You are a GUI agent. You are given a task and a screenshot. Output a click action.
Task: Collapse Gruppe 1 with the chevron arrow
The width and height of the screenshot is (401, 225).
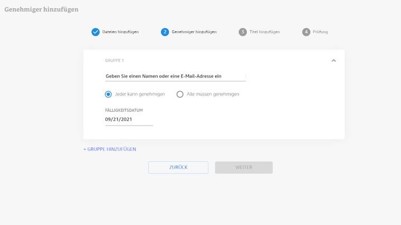click(x=334, y=60)
